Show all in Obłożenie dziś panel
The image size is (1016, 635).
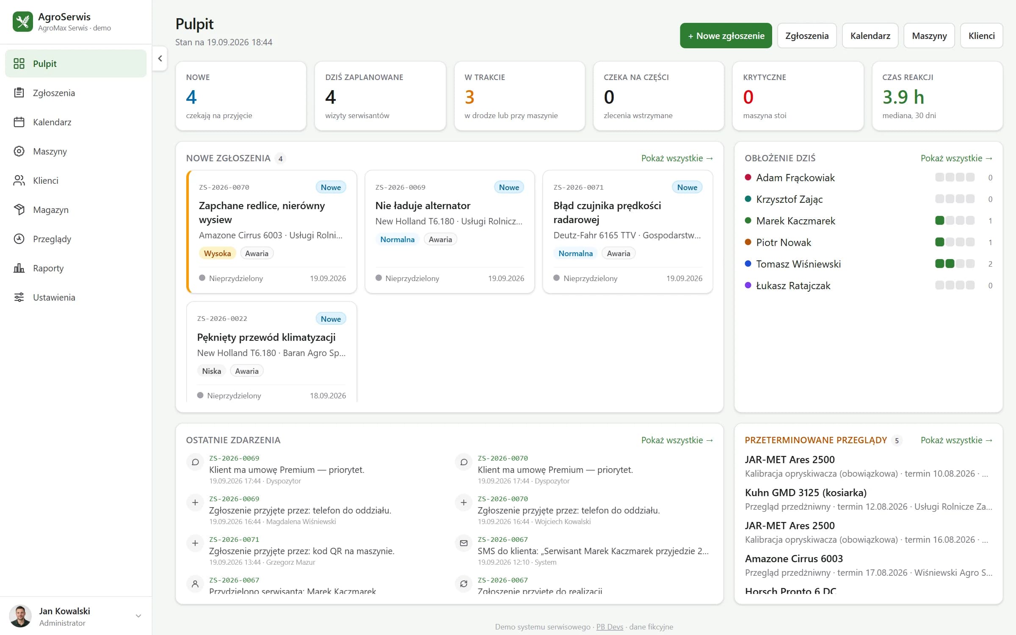(956, 158)
